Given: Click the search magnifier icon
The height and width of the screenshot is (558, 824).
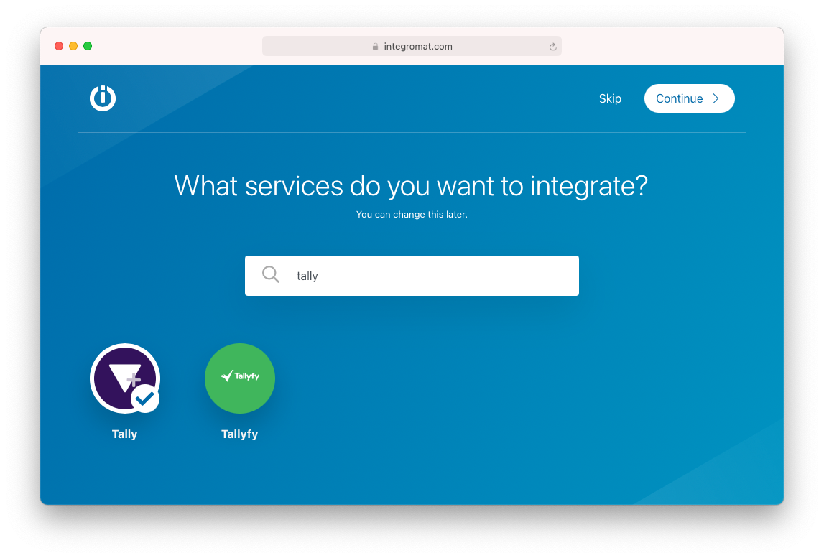Looking at the screenshot, I should [271, 274].
